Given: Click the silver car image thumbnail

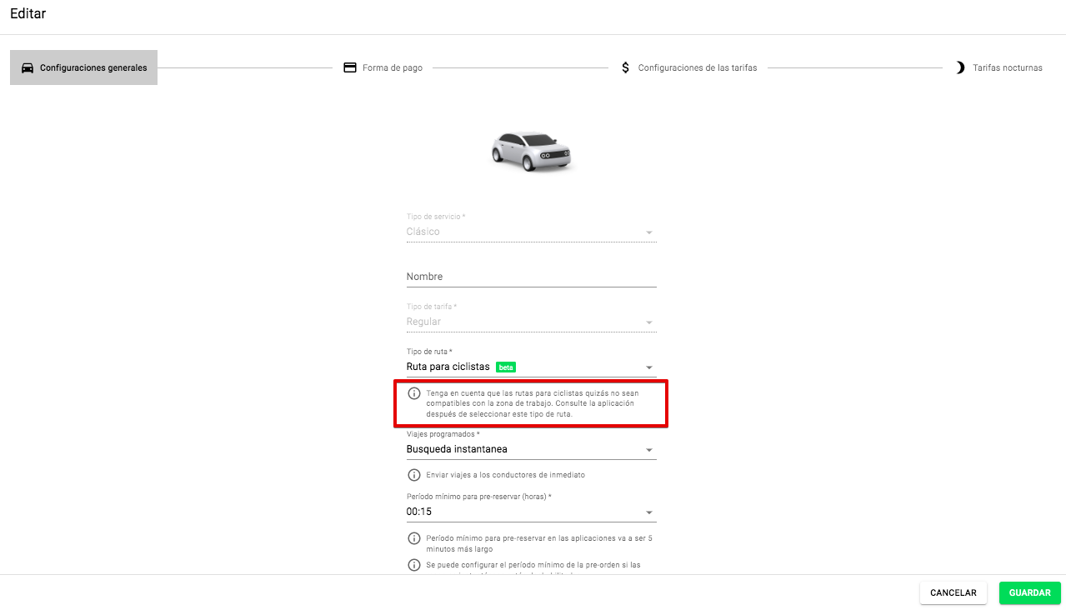Looking at the screenshot, I should tap(531, 152).
